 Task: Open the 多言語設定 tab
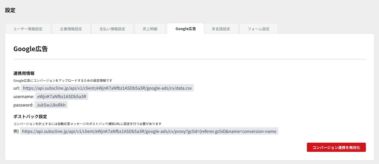click(x=221, y=29)
